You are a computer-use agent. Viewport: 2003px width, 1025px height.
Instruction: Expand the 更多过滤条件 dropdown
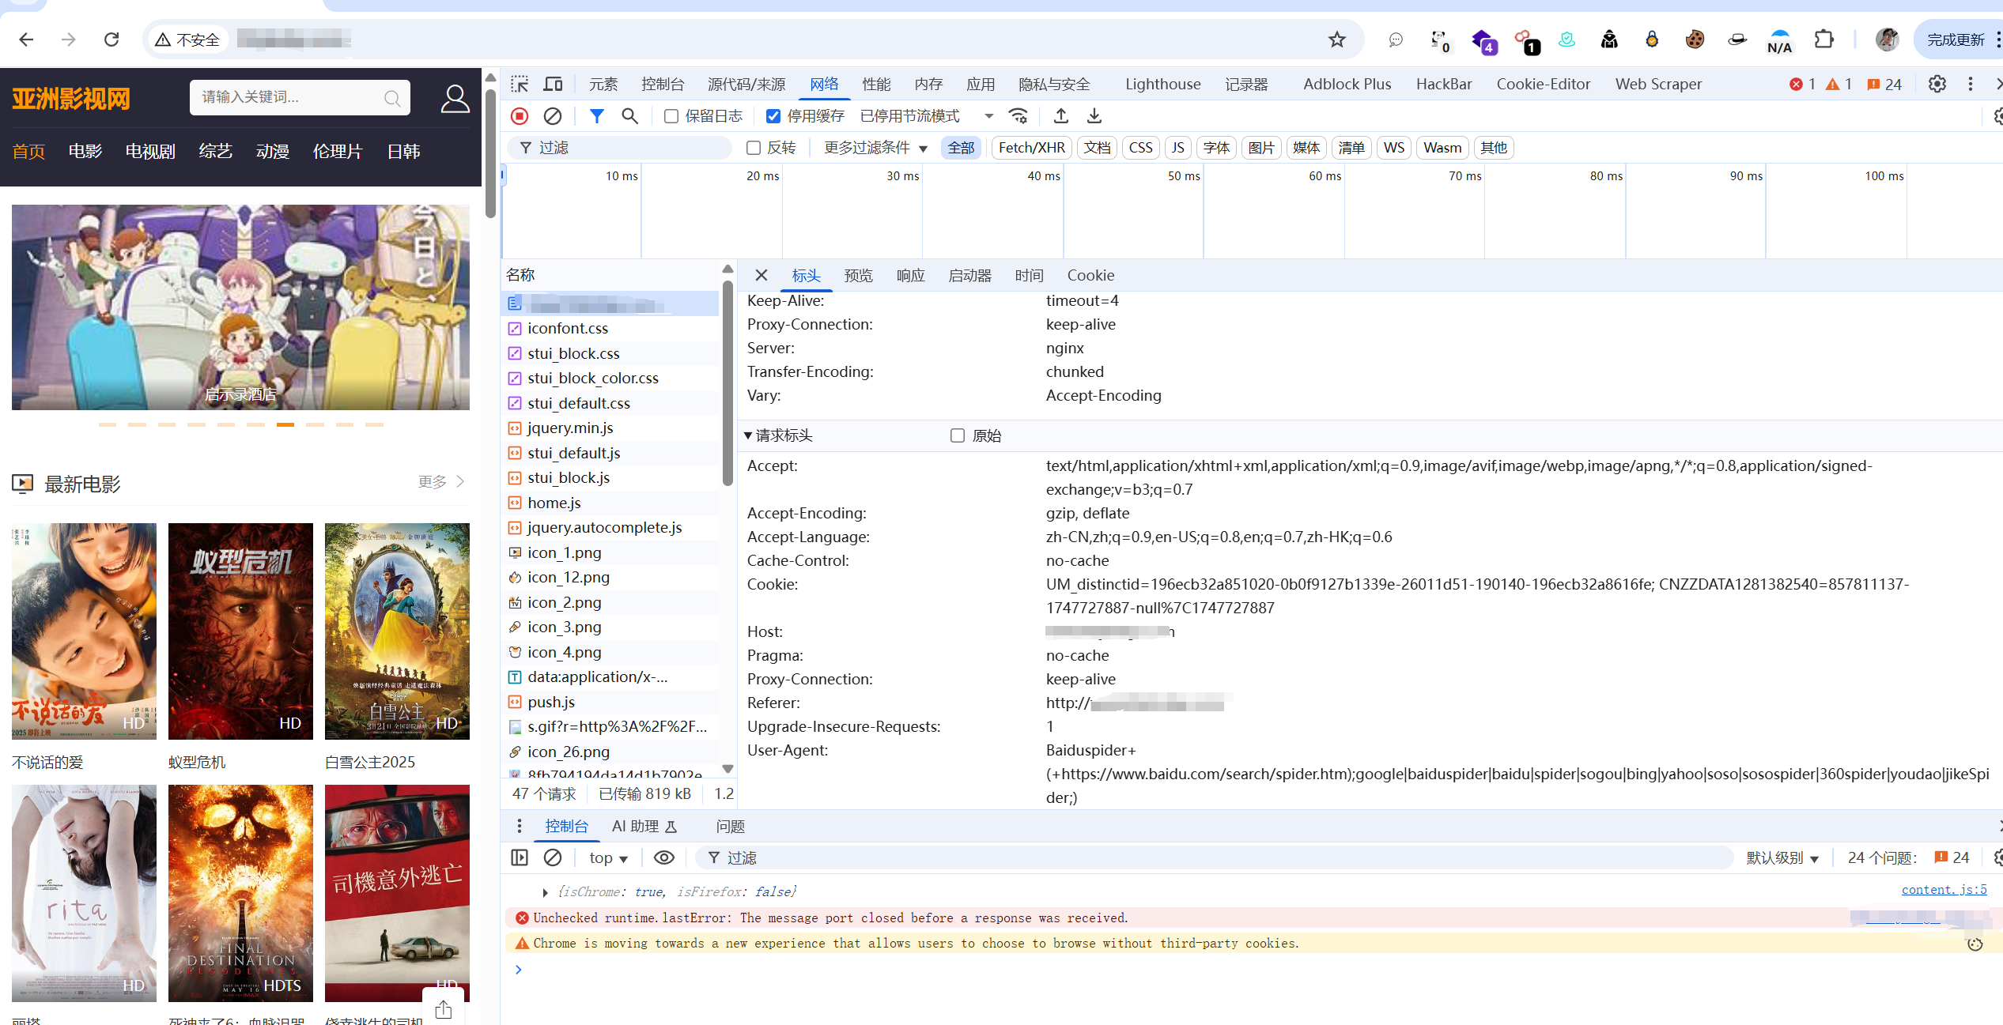[x=875, y=148]
